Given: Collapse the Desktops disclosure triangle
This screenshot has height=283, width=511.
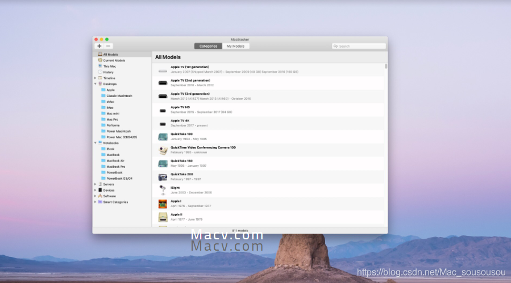Looking at the screenshot, I should click(95, 84).
